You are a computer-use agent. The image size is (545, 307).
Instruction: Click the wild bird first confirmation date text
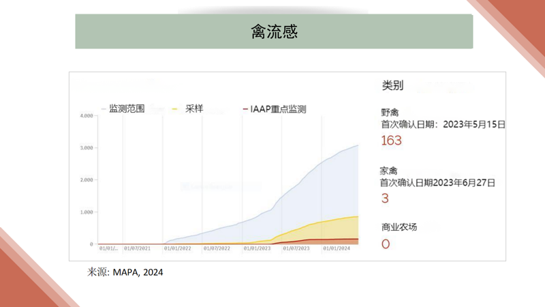[x=443, y=125]
